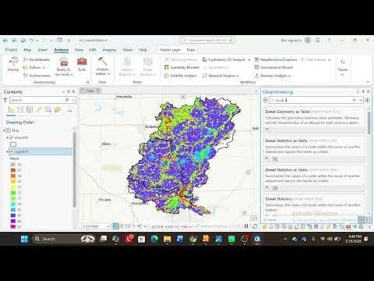Screen dimensions: 374x281
Task: Expand the Business Analysis dropdown
Action: click(x=289, y=76)
